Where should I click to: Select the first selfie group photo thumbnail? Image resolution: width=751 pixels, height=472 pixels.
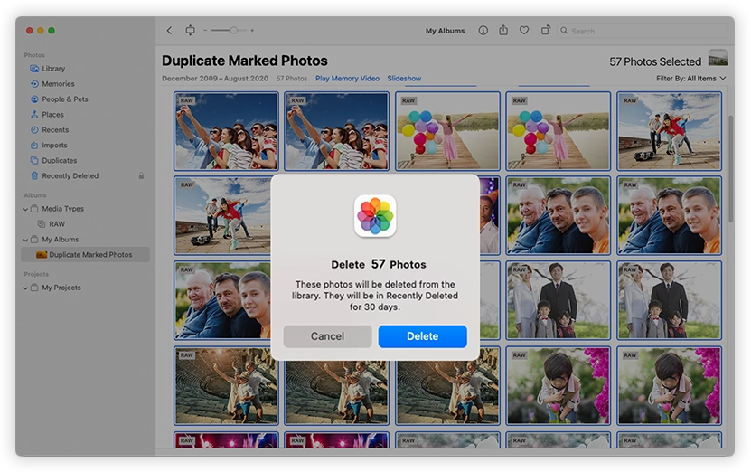pyautogui.click(x=226, y=131)
